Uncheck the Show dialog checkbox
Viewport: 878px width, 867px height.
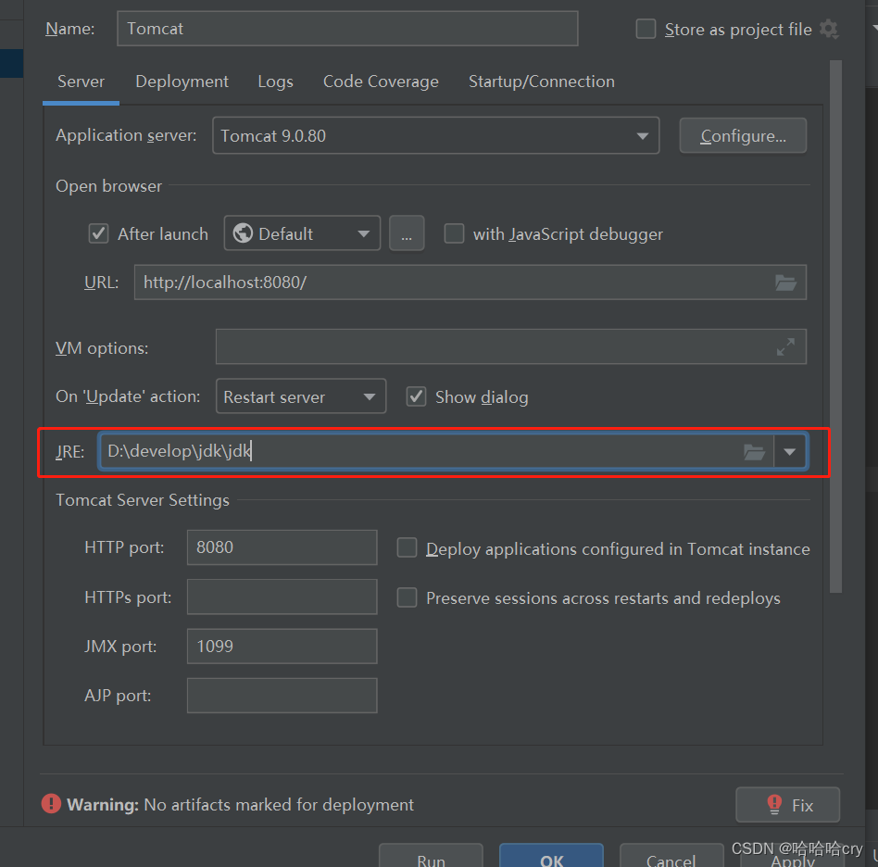coord(416,396)
